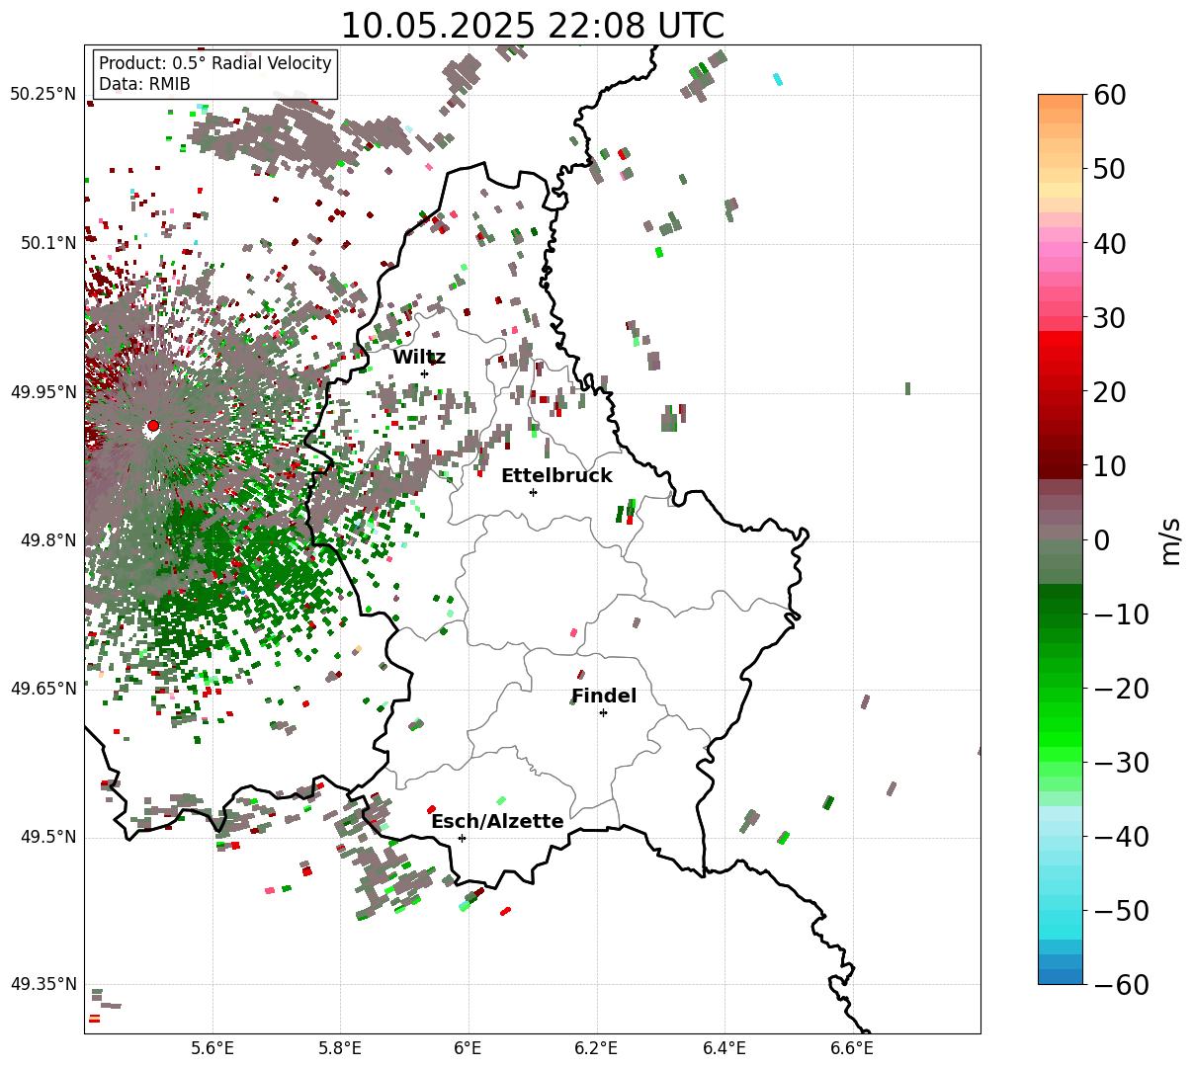Click the 49.5°N latitude tick label

pos(47,837)
